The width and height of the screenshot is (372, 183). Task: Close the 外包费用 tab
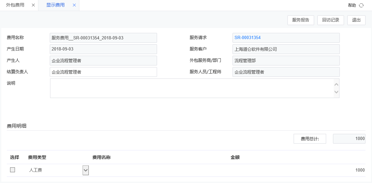[33, 5]
